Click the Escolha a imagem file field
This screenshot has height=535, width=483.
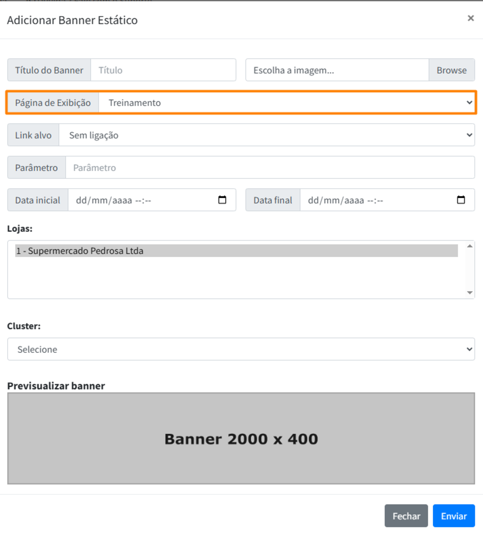click(x=337, y=70)
